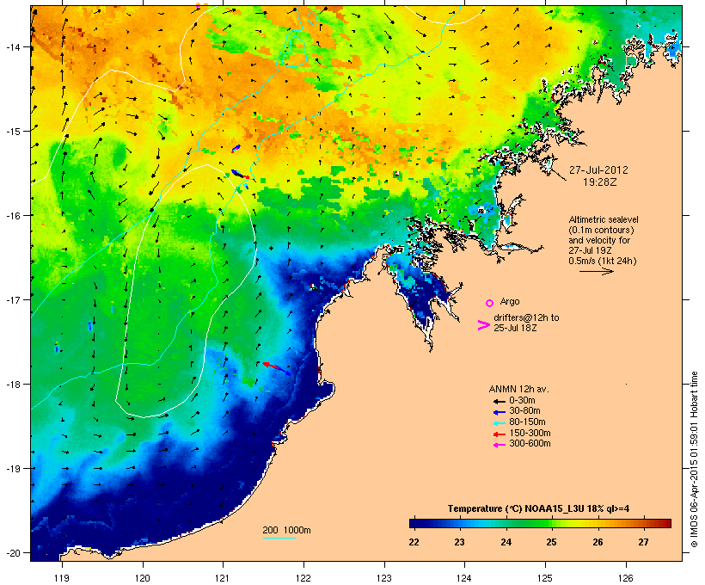The width and height of the screenshot is (705, 585).
Task: Click the magenta drifters chevron symbol
Action: point(483,325)
